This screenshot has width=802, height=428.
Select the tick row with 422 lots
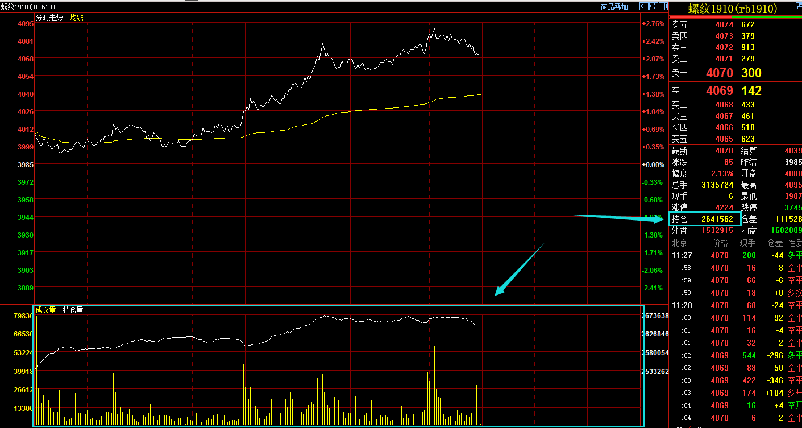(735, 380)
